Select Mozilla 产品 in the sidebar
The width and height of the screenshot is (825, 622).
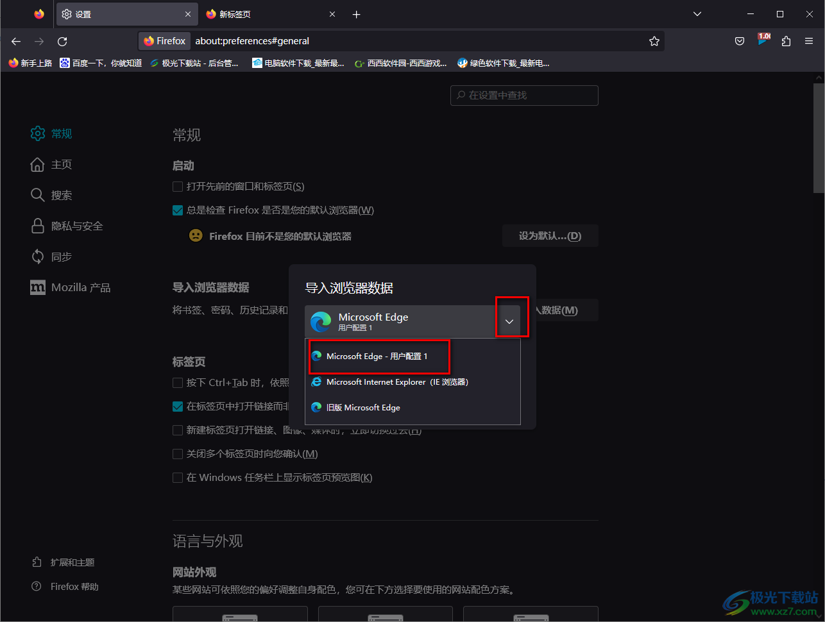(71, 287)
